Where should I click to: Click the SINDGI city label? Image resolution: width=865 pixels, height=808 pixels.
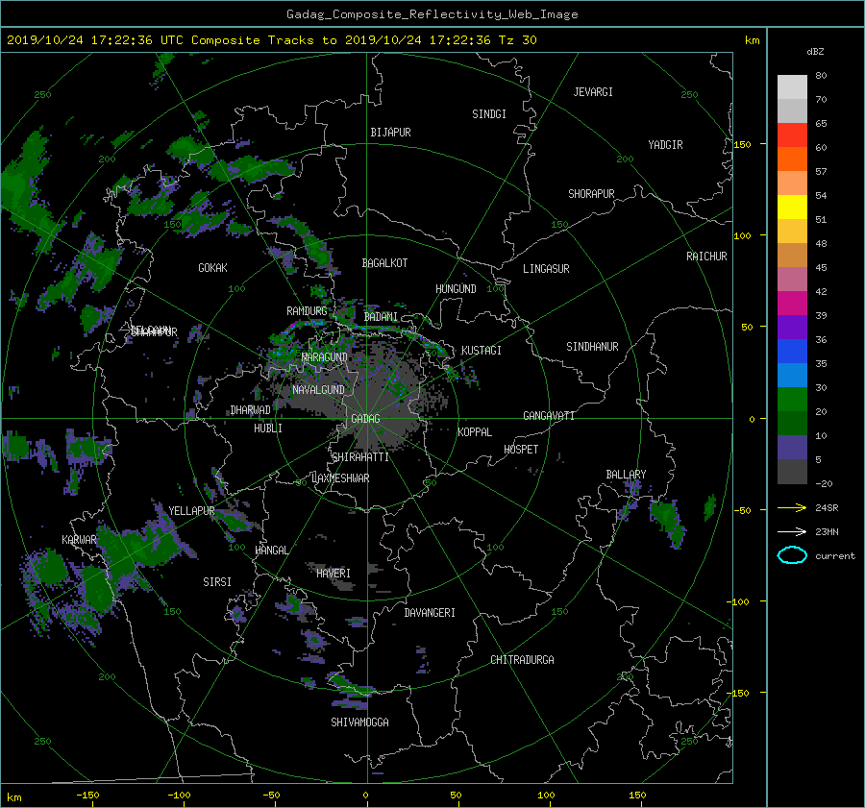point(489,114)
